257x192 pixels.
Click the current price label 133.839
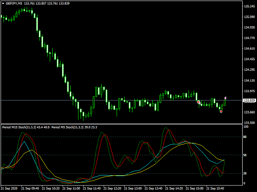pyautogui.click(x=250, y=100)
